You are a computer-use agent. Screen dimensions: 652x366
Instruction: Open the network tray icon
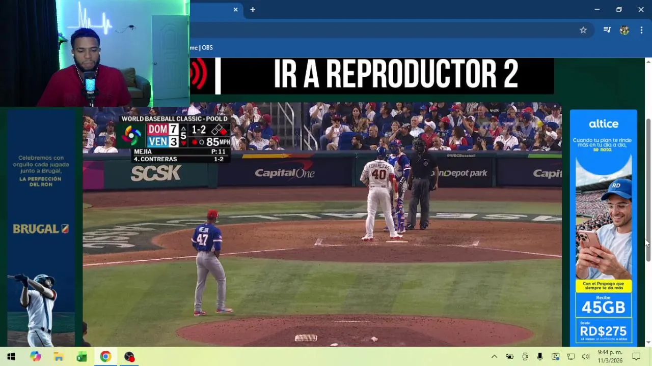tap(571, 357)
